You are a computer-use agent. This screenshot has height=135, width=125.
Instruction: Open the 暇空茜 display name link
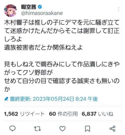point(29,7)
